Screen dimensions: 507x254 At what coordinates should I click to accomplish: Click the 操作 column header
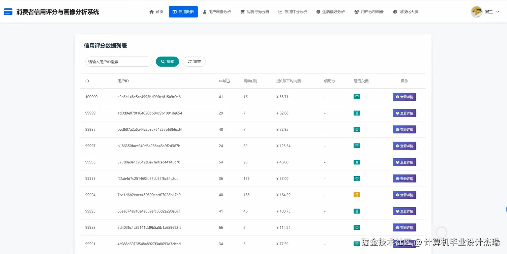click(x=404, y=81)
